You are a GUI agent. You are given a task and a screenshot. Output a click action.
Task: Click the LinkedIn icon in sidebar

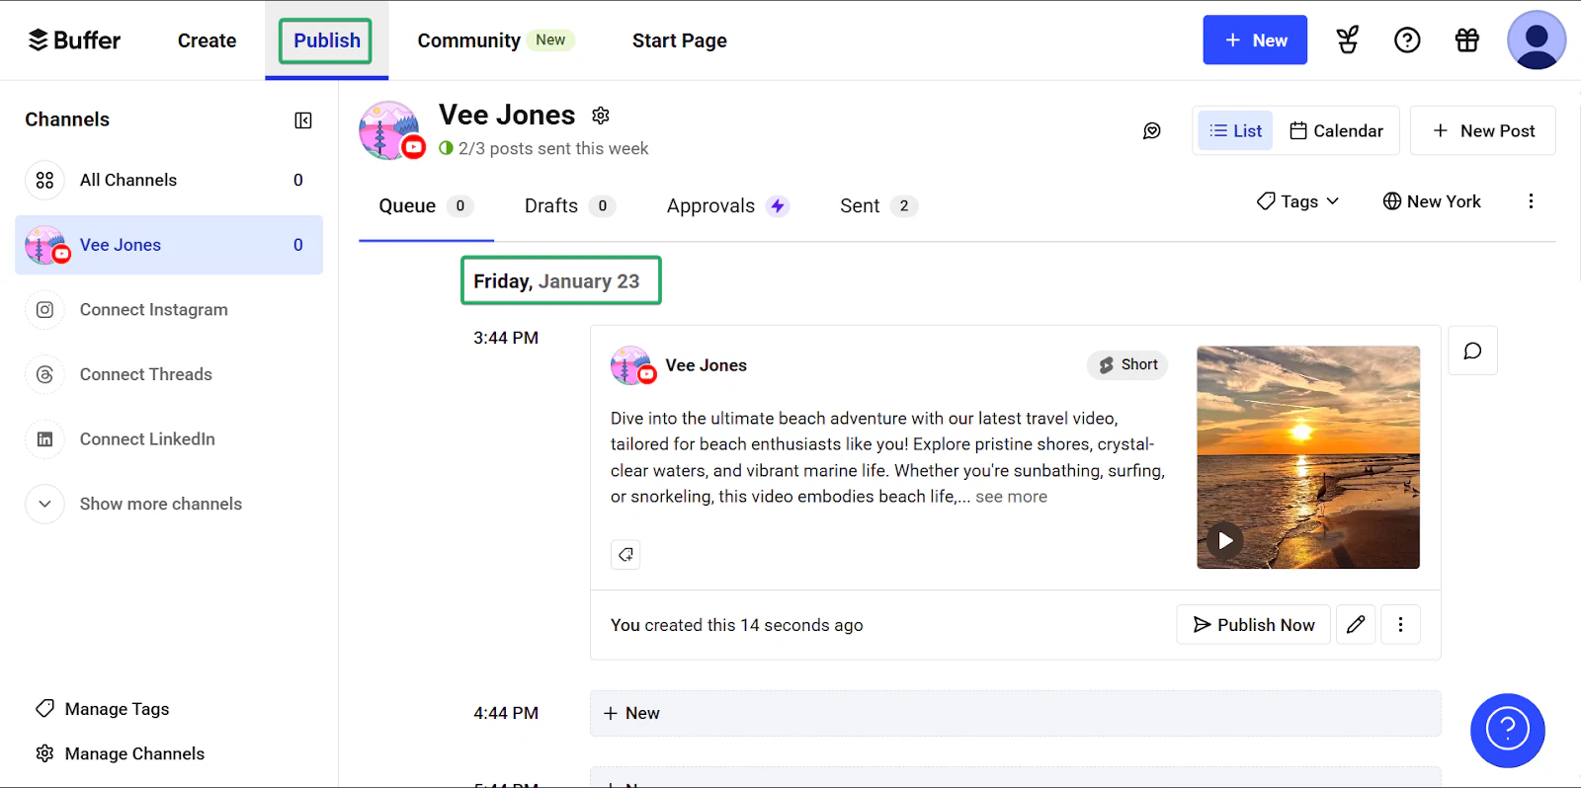(x=44, y=439)
